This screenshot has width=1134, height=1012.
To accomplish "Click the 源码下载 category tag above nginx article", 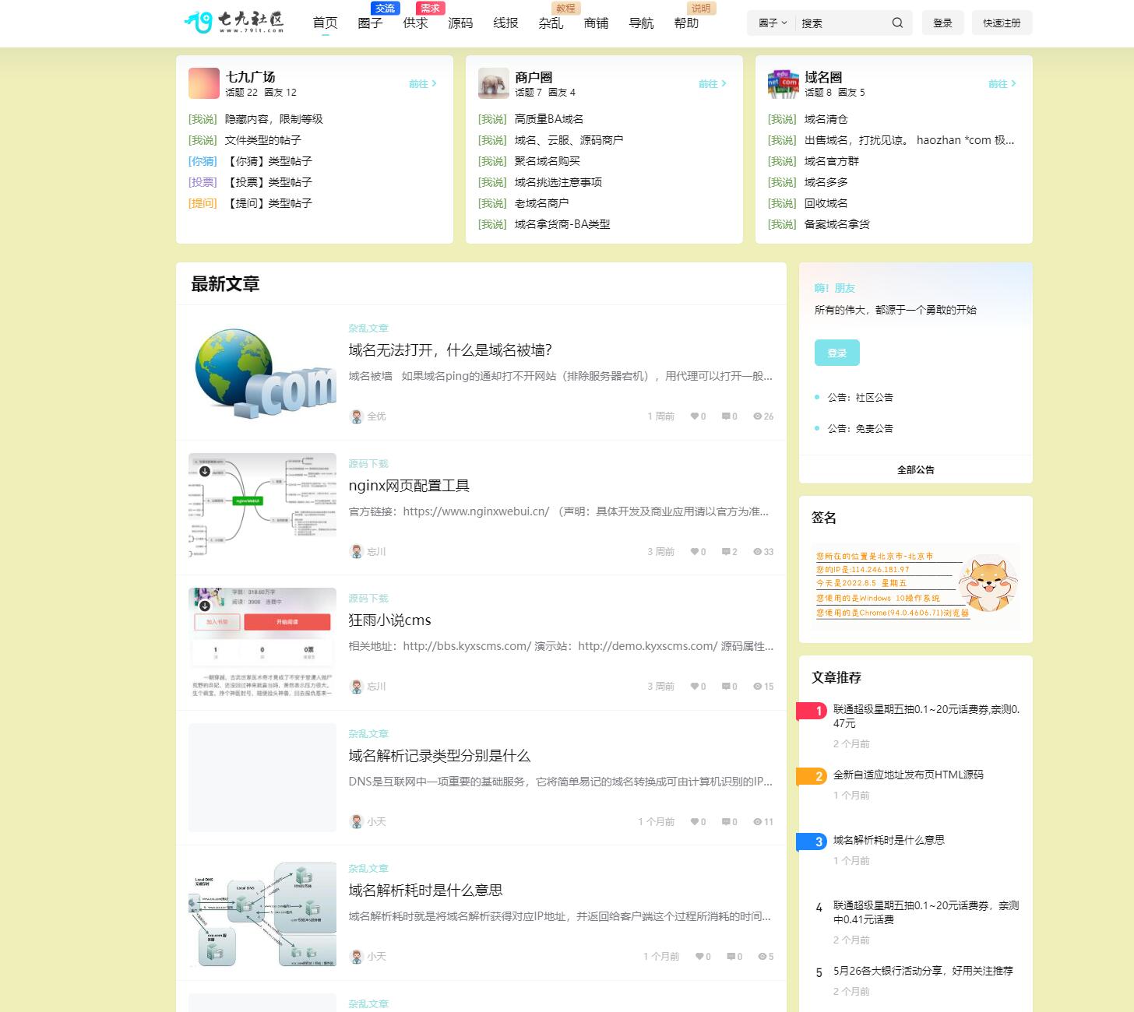I will pyautogui.click(x=368, y=464).
